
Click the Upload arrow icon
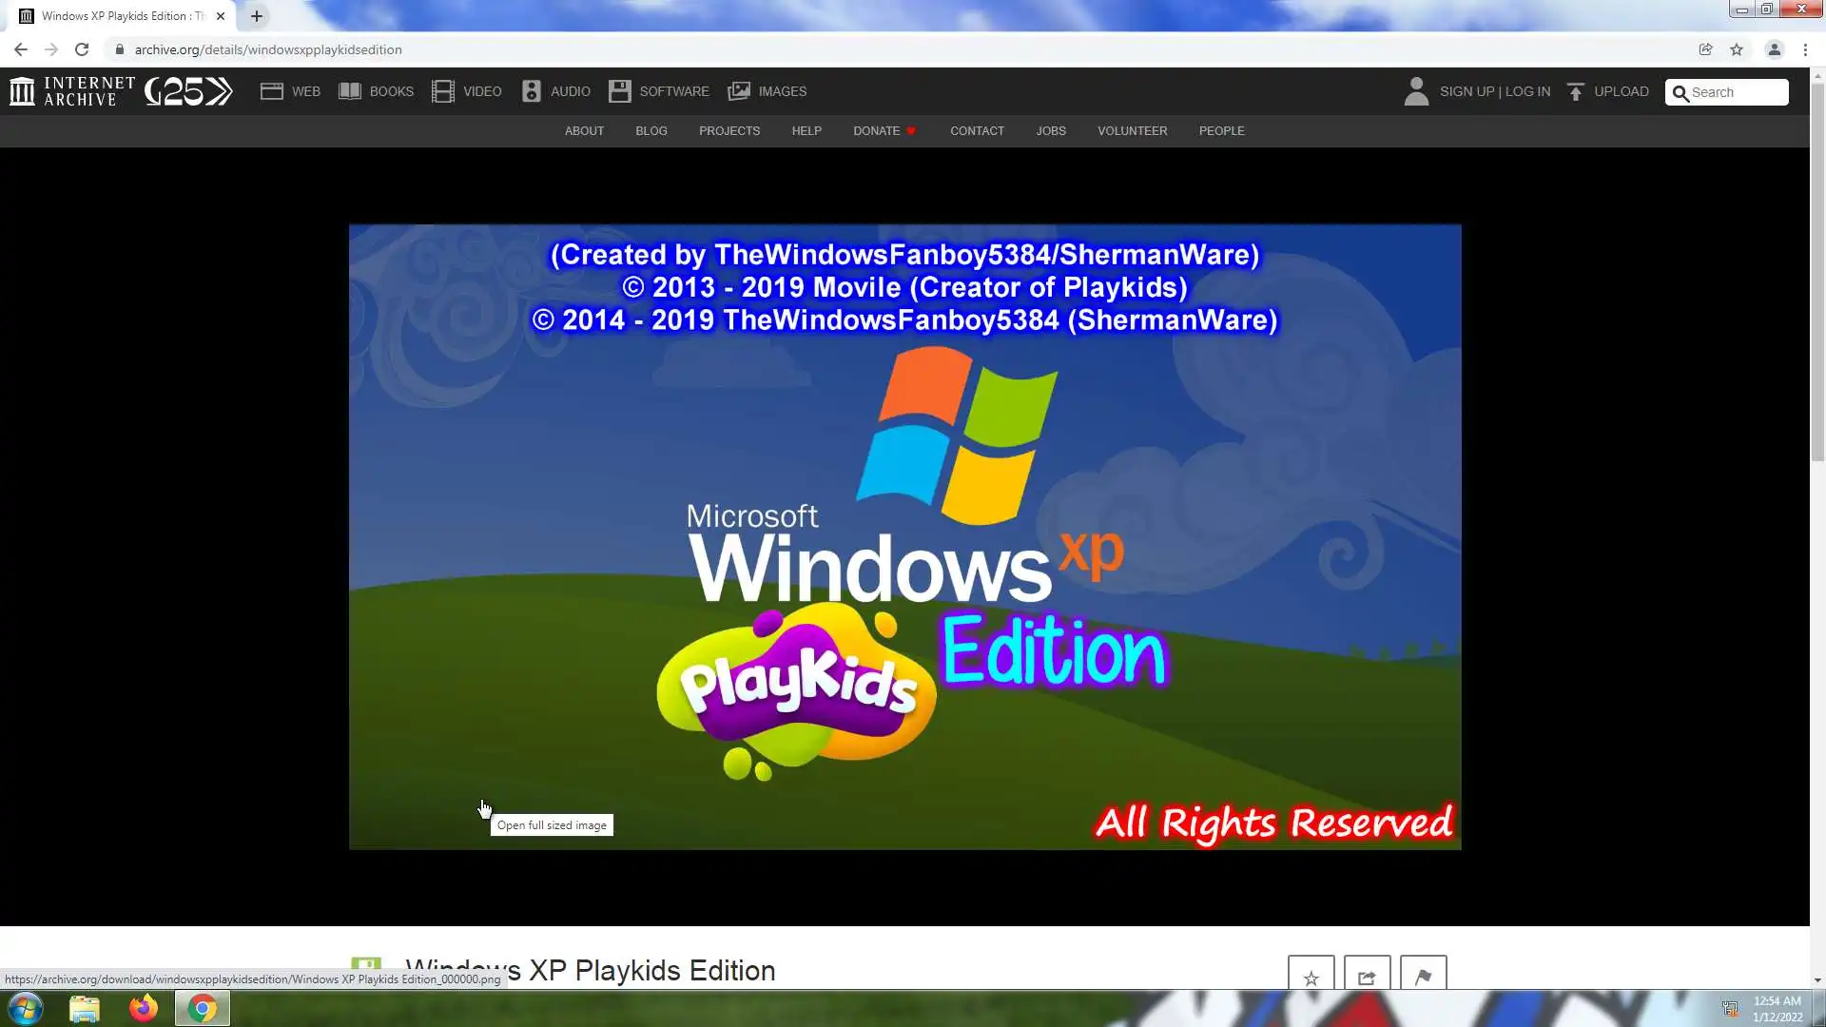click(x=1576, y=91)
